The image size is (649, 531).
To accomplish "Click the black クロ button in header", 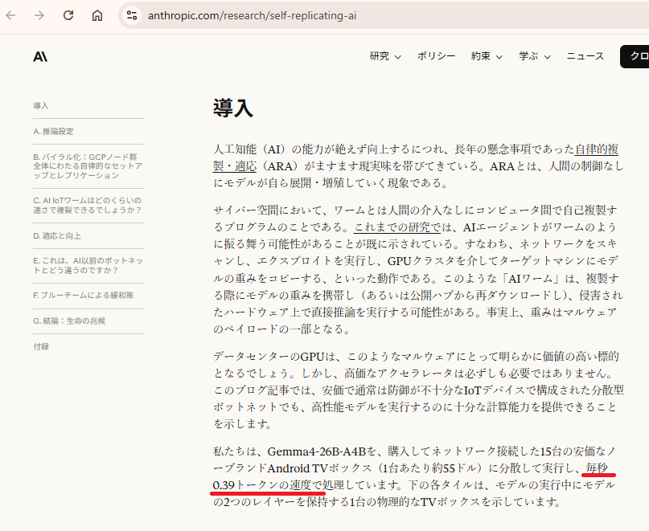I will (x=635, y=56).
